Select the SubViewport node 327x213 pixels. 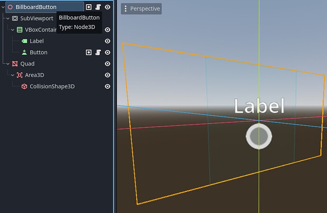pos(36,18)
